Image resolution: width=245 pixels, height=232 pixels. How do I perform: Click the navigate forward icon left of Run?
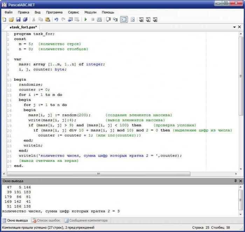pyautogui.click(x=77, y=20)
